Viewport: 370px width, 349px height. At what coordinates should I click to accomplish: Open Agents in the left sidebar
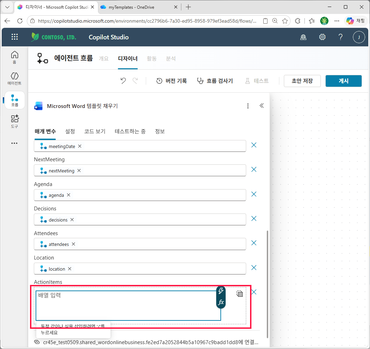14,79
